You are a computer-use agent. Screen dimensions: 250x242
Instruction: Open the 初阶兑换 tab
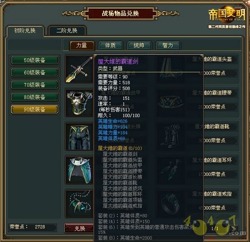click(x=25, y=30)
